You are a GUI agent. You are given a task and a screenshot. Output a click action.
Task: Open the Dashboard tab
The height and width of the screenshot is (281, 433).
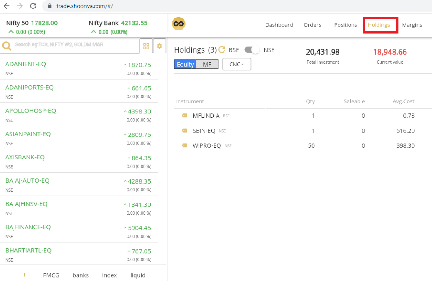pyautogui.click(x=279, y=25)
